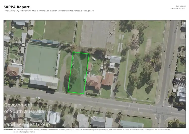This screenshot has height=134, width=189.
Task: Click the SAPPA Report title
Action: pyautogui.click(x=17, y=7)
